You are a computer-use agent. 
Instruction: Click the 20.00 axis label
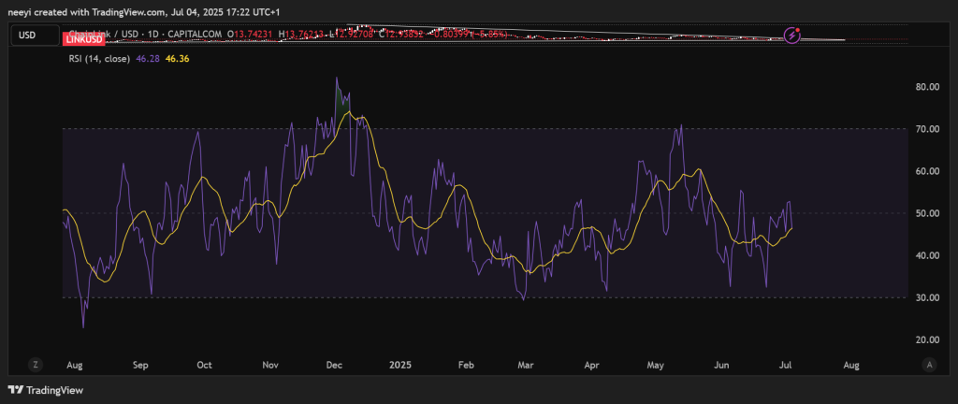click(x=927, y=339)
